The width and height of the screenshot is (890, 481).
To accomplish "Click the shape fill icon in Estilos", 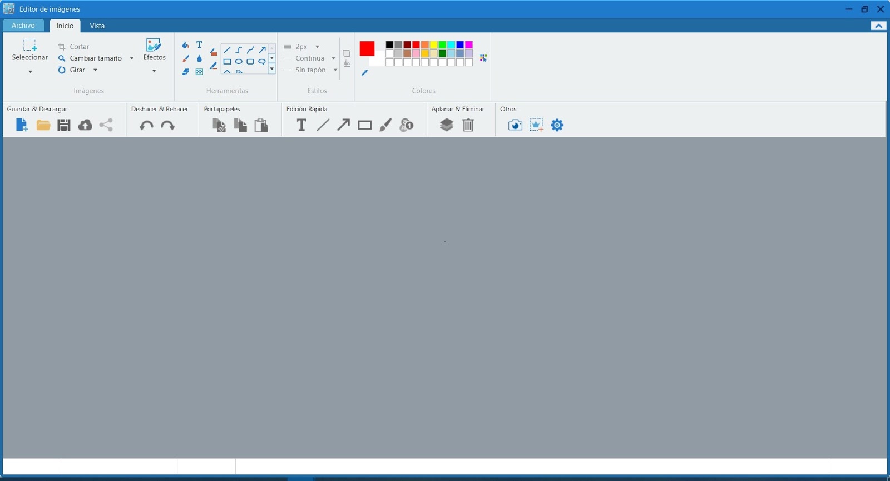I will (x=347, y=64).
